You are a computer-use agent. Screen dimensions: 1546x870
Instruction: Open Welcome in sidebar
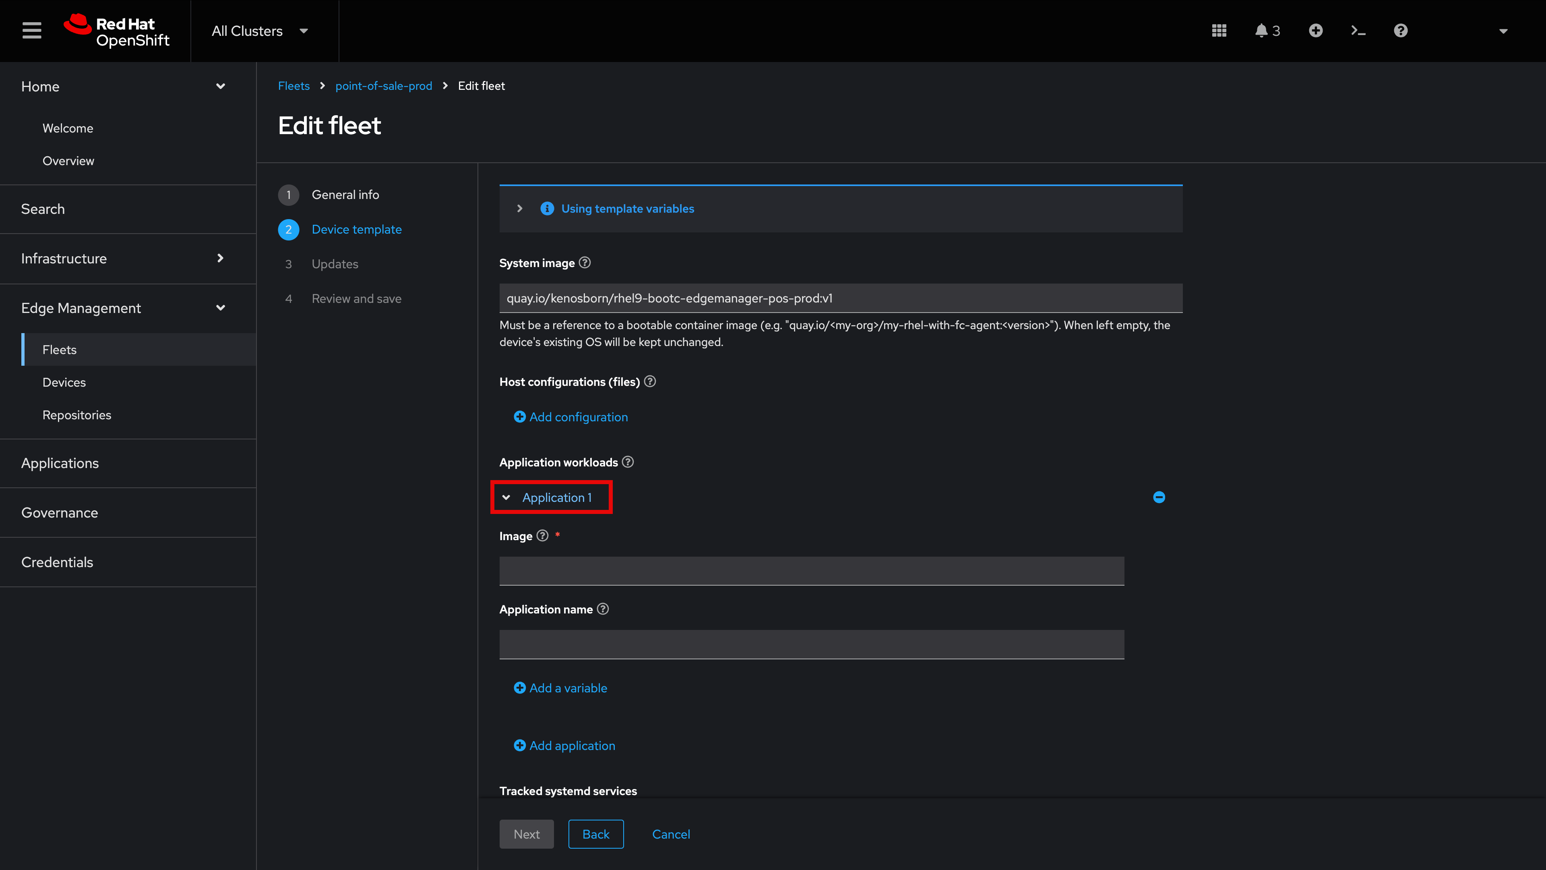(x=68, y=128)
